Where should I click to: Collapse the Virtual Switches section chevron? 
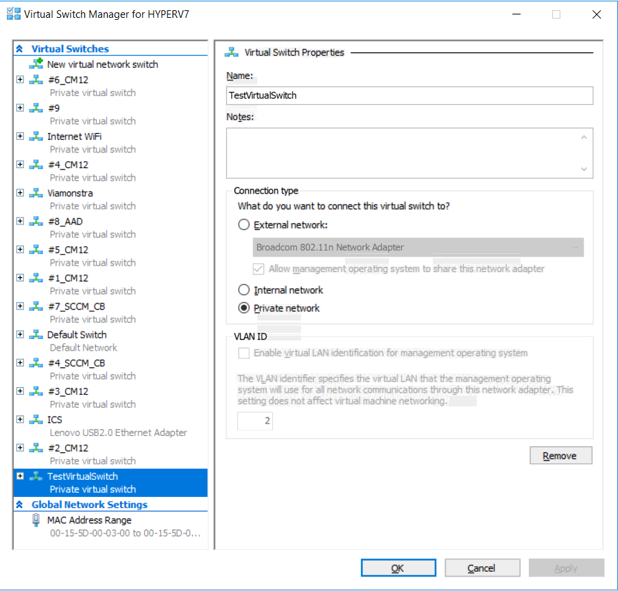pos(19,49)
